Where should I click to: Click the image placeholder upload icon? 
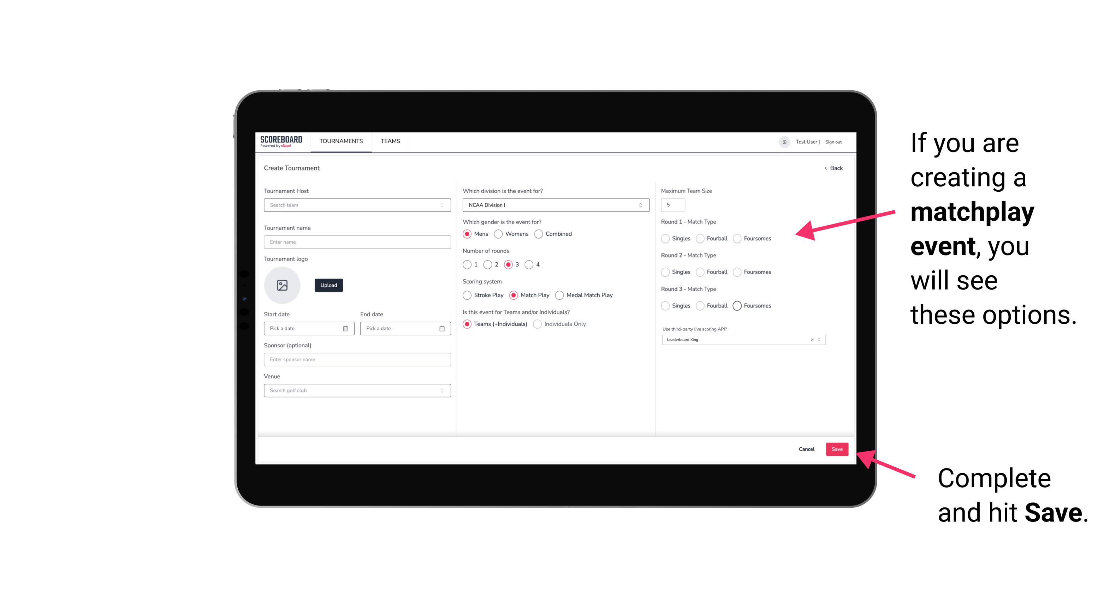click(281, 285)
